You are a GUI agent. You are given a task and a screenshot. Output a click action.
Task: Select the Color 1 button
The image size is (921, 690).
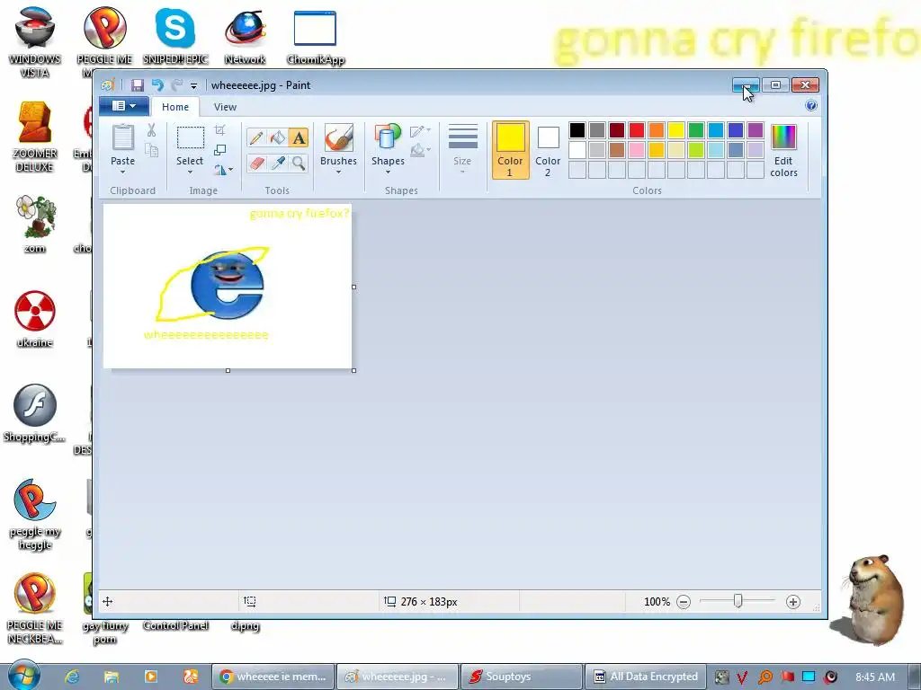click(511, 150)
